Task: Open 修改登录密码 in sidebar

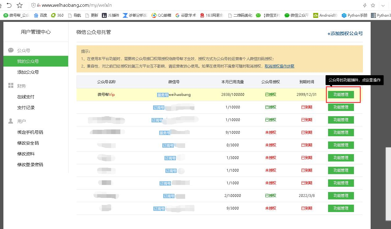Action: [x=30, y=165]
